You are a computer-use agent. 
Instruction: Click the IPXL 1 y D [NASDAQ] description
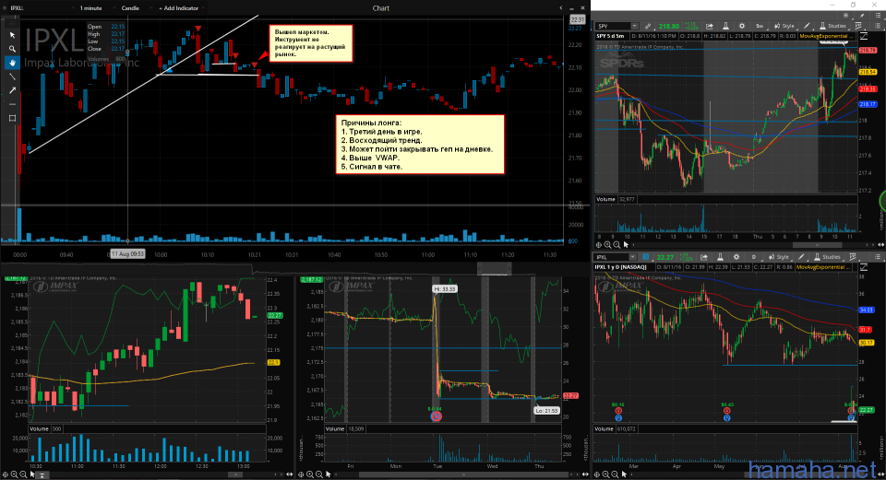click(x=620, y=267)
